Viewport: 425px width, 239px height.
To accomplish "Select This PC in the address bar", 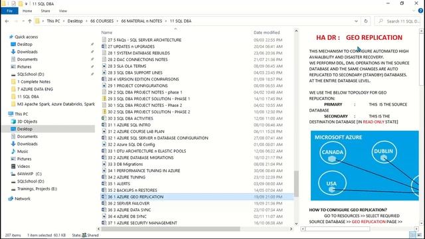I will pyautogui.click(x=53, y=21).
